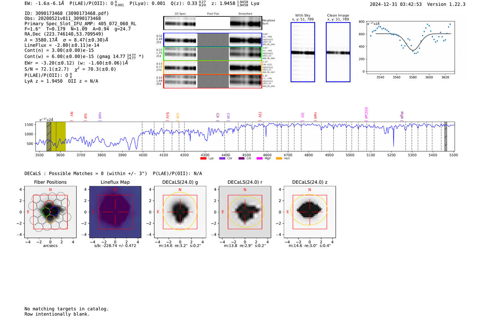Select the red-bordered fiber spectrum row
This screenshot has width=490, height=333.
212,81
